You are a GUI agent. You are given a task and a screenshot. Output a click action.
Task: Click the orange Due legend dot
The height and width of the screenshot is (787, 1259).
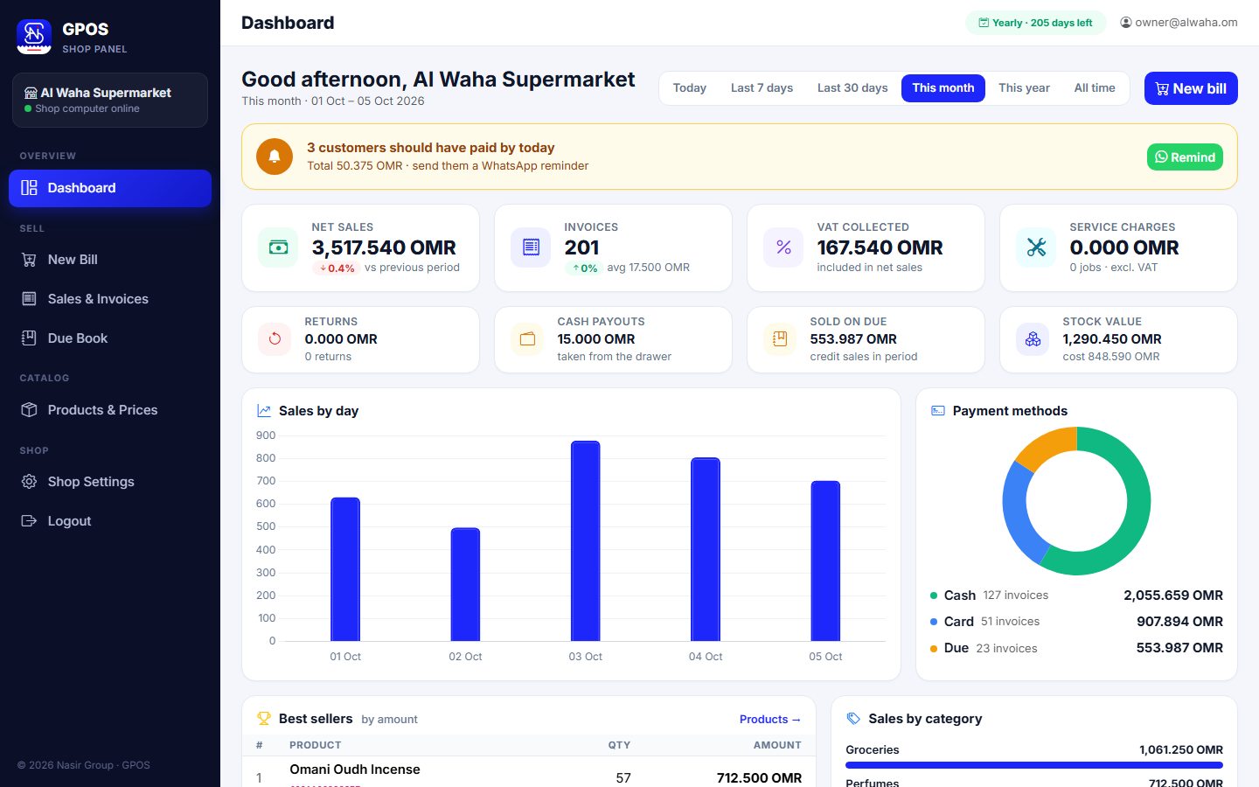934,649
